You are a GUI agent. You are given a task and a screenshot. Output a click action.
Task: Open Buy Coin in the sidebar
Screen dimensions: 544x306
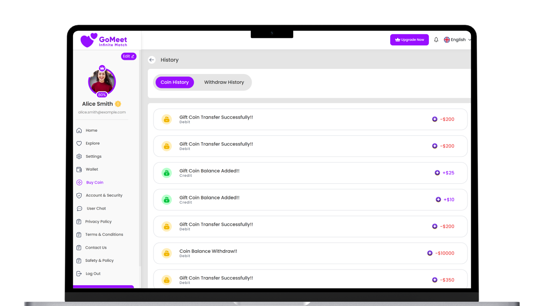click(94, 182)
